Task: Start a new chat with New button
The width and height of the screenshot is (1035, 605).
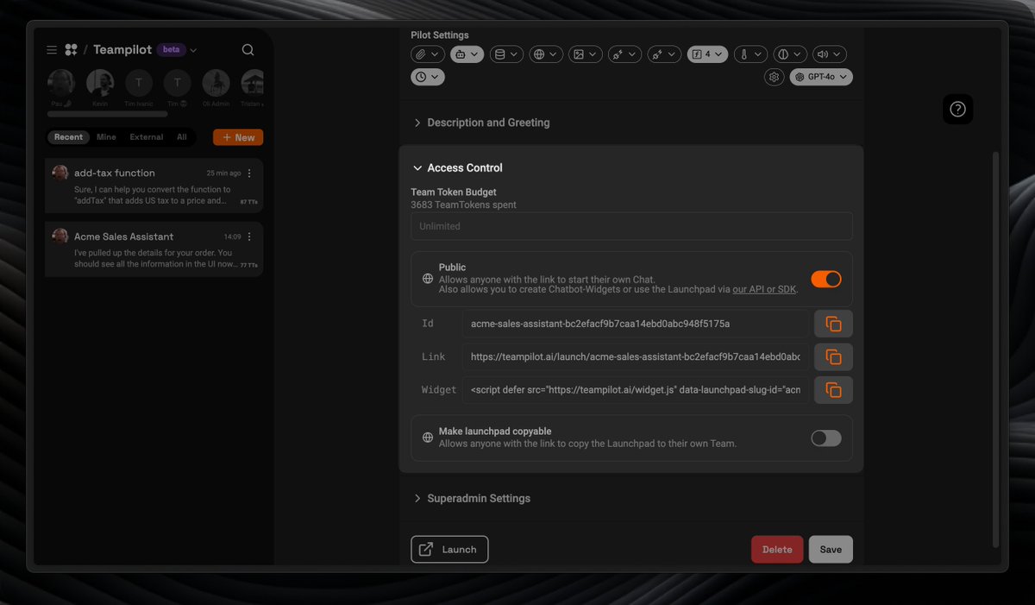Action: [238, 137]
